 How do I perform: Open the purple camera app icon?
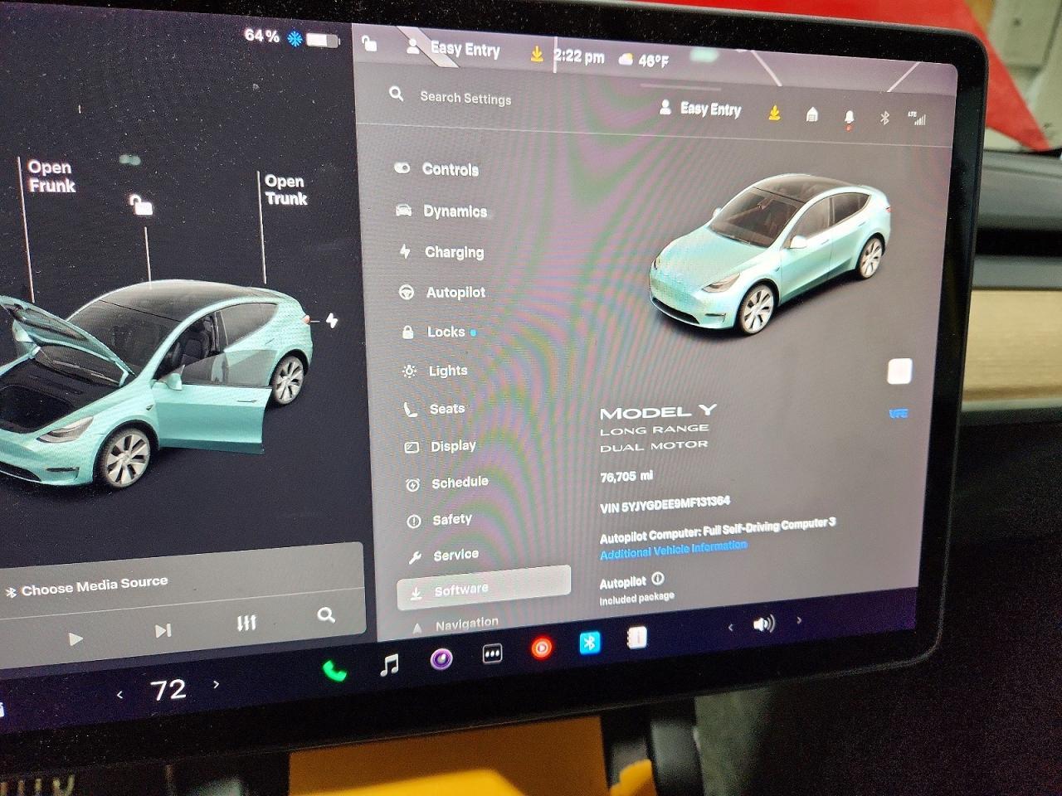(x=441, y=659)
